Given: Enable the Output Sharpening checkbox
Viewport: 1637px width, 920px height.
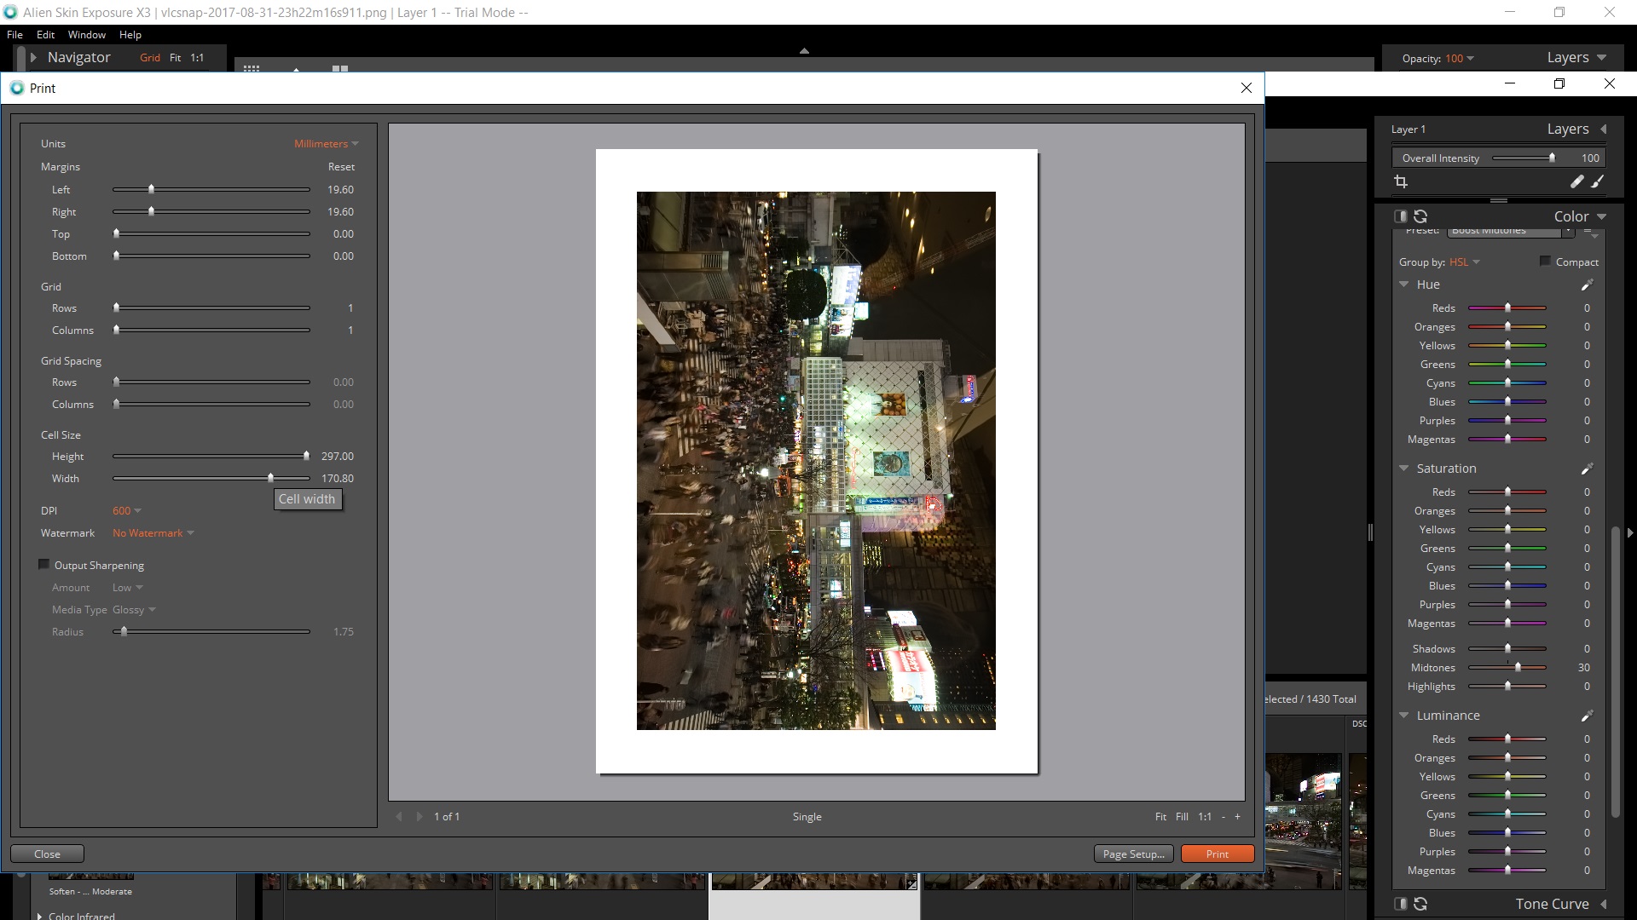Looking at the screenshot, I should coord(44,565).
